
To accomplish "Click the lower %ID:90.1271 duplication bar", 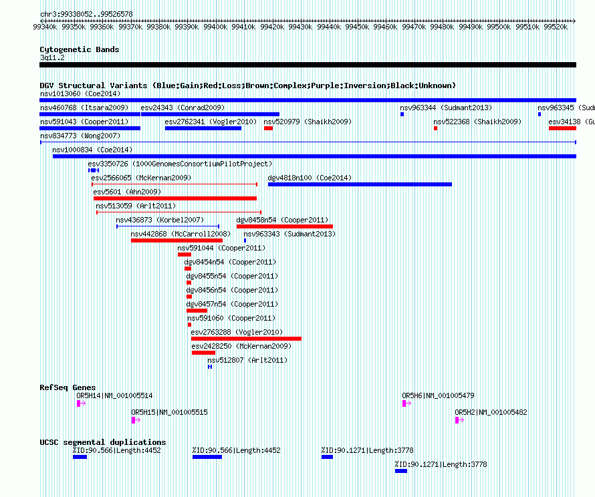I will [x=401, y=471].
